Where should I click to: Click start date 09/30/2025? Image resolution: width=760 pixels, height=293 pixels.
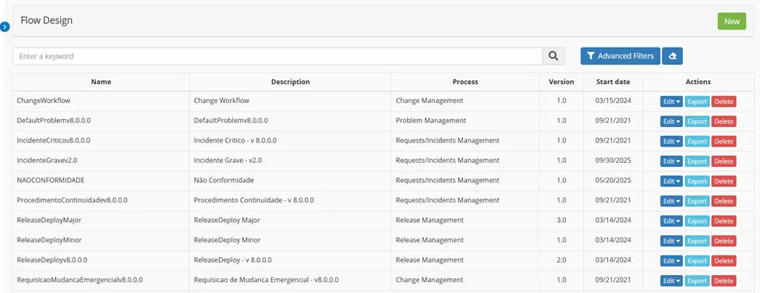point(613,161)
